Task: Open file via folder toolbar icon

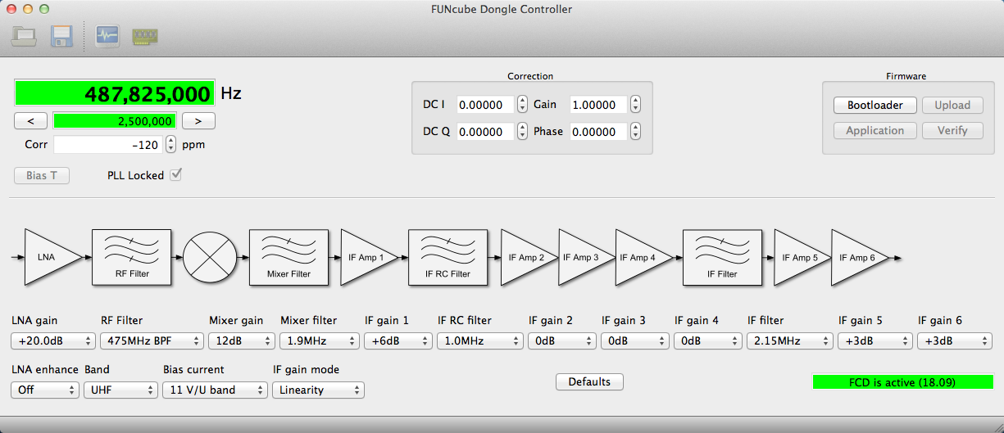Action: click(24, 35)
